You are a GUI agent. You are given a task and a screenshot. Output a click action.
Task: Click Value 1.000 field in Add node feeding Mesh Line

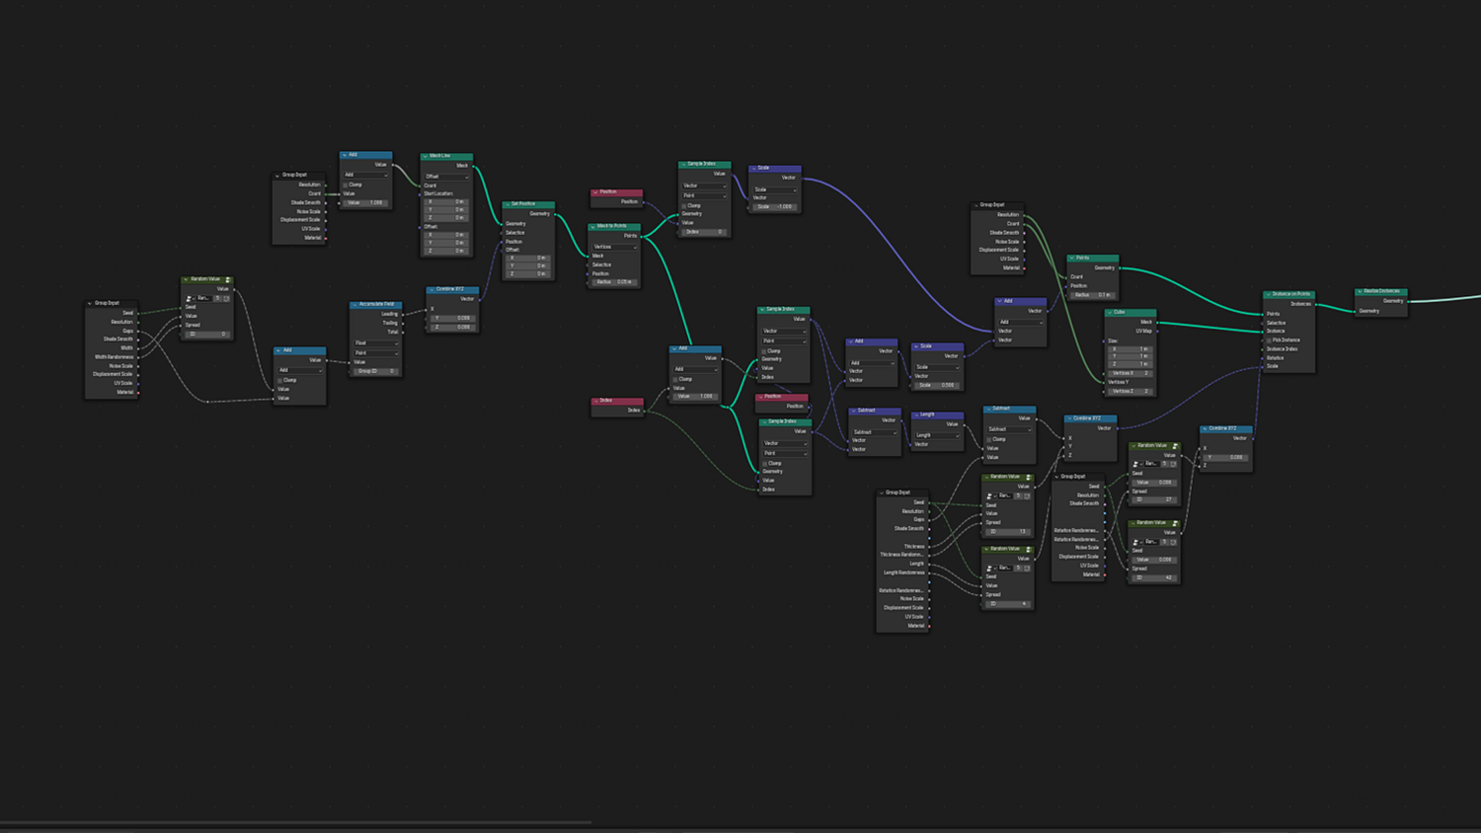[366, 203]
